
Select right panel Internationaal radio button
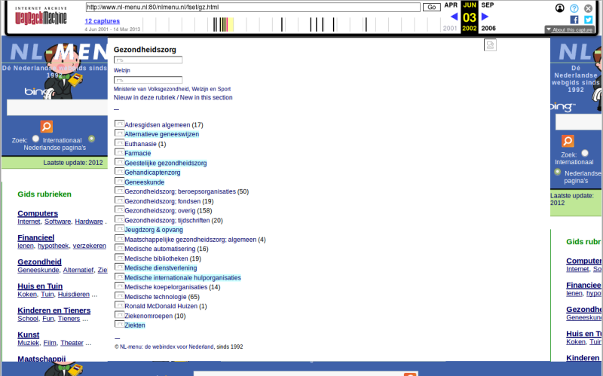click(x=585, y=153)
